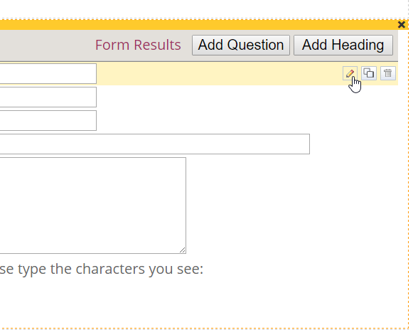
Task: Click inside the large multi-line text area
Action: [x=92, y=206]
